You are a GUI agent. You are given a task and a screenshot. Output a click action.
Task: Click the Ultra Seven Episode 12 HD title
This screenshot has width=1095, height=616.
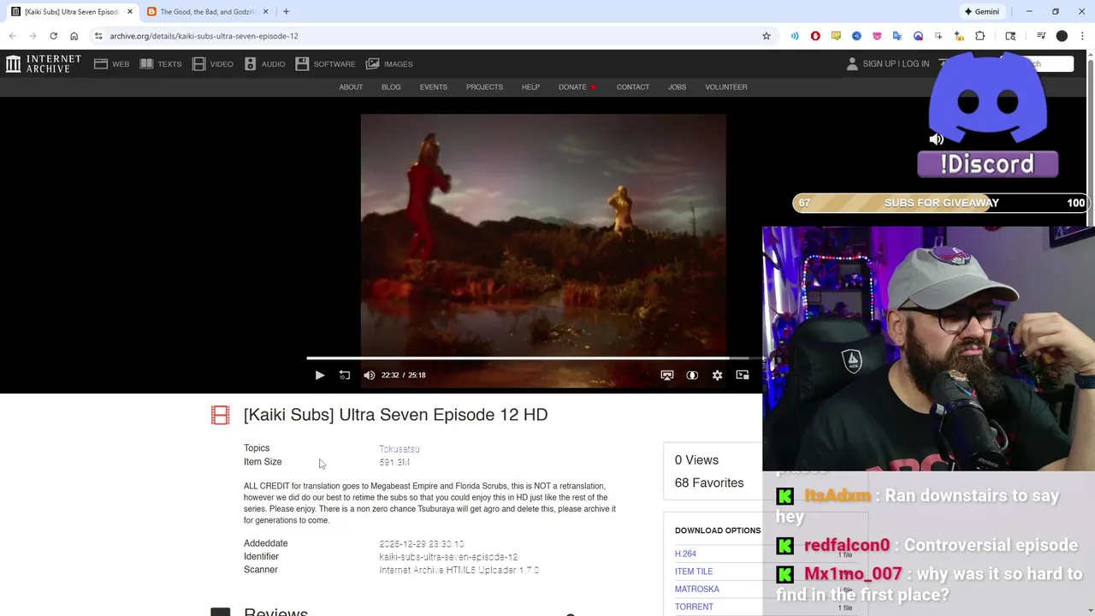(395, 415)
